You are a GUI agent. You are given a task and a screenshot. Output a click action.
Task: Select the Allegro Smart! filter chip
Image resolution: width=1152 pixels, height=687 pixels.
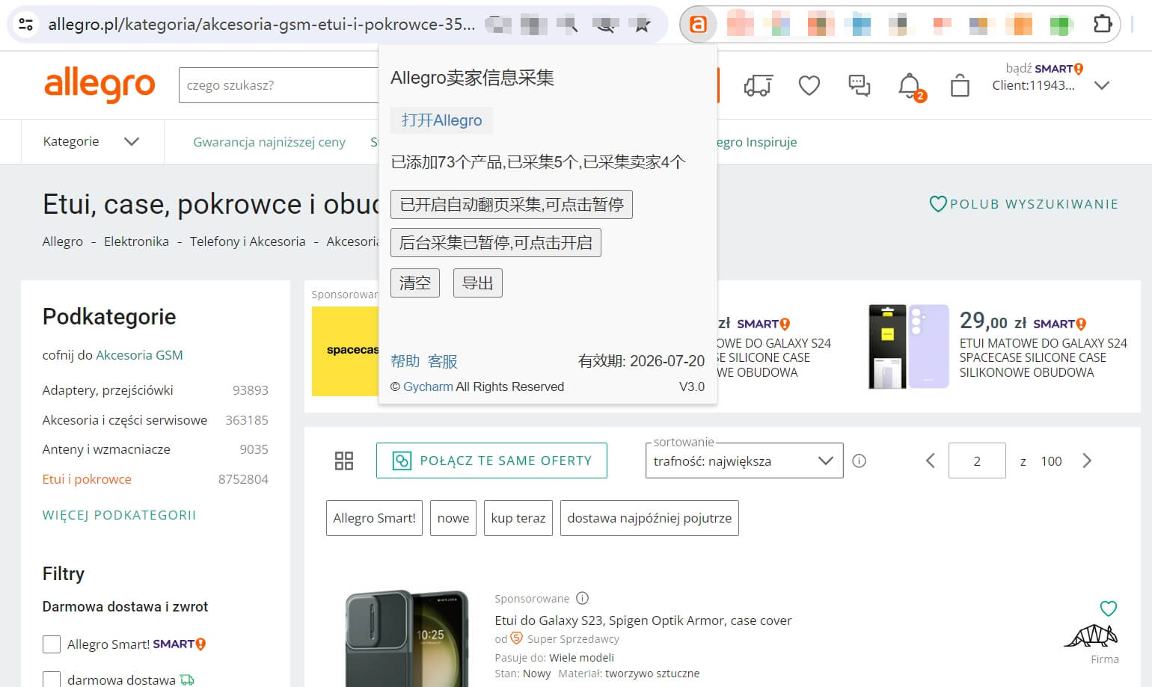pos(374,518)
